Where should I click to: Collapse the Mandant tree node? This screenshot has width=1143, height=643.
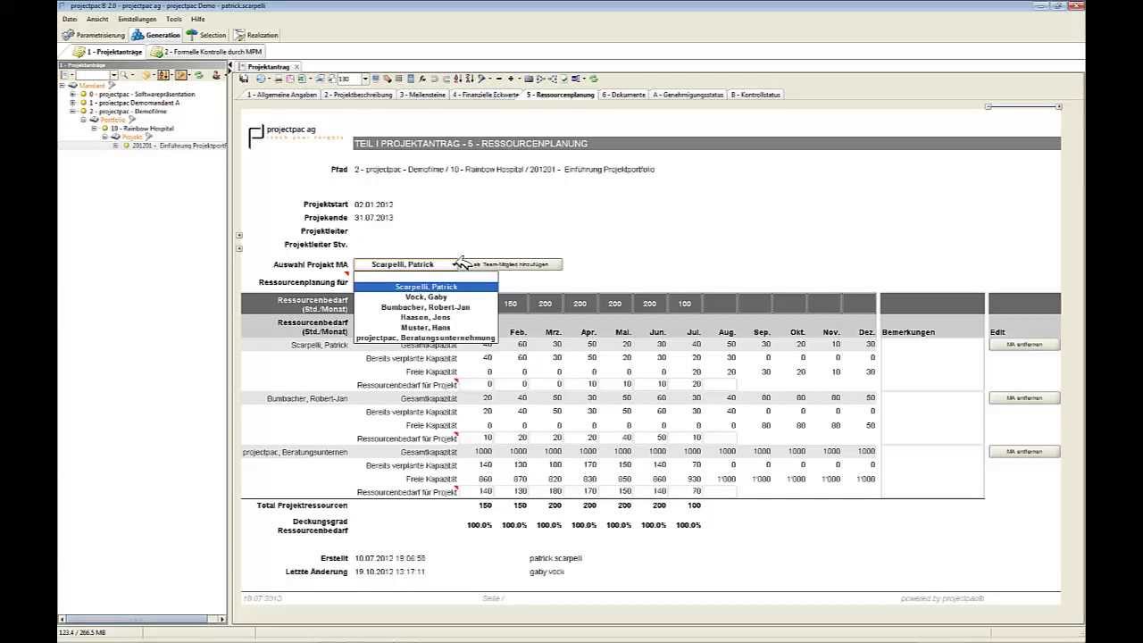62,86
